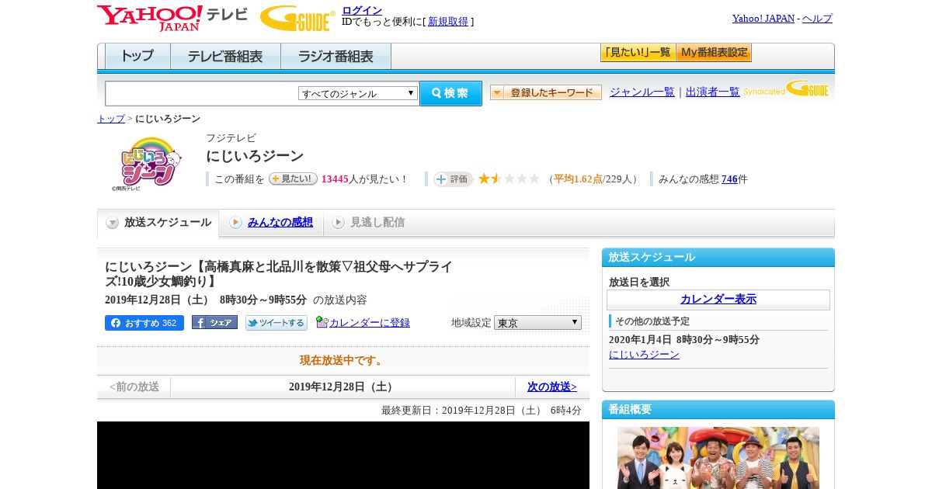This screenshot has width=932, height=489.
Task: Click the ツイートする button
Action: tap(276, 323)
